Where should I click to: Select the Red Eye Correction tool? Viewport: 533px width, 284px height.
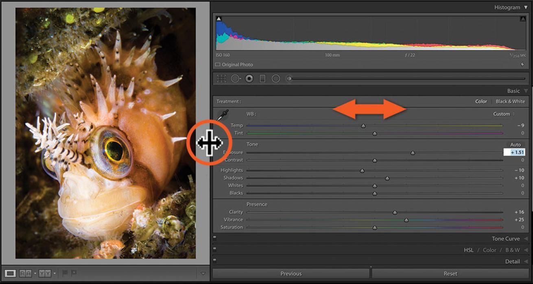249,79
